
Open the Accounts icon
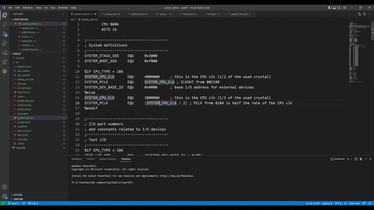click(5, 187)
